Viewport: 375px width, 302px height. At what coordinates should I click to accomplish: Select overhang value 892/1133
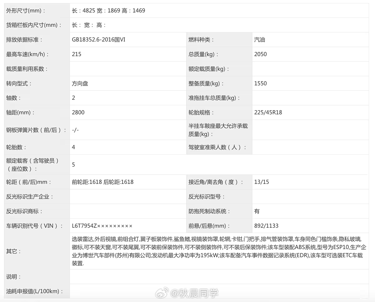pos(266,226)
